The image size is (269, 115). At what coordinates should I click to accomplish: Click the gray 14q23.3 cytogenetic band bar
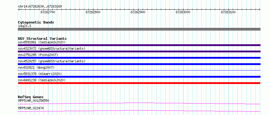(x=139, y=29)
